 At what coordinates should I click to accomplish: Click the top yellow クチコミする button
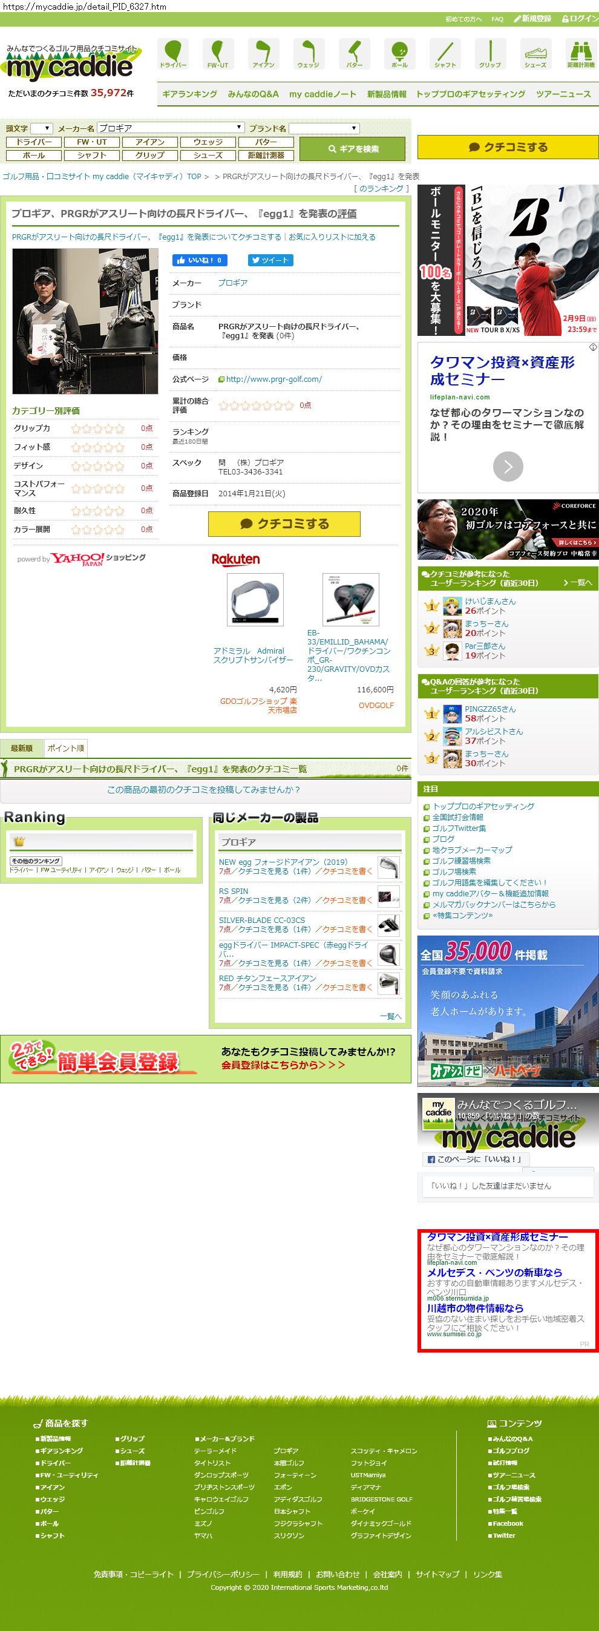coord(508,148)
